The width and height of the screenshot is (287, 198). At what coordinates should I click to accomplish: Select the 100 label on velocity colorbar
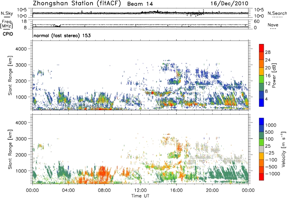269,139
